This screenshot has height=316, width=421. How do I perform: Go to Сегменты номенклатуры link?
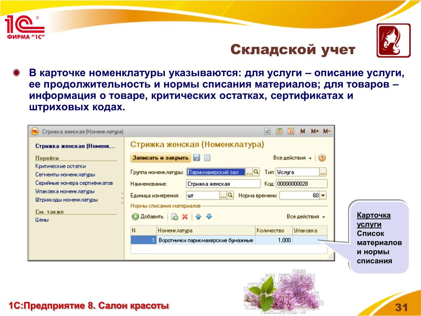pos(65,174)
